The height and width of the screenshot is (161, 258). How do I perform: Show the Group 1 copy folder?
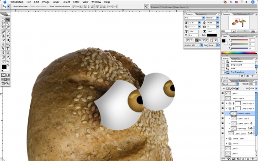(223, 138)
